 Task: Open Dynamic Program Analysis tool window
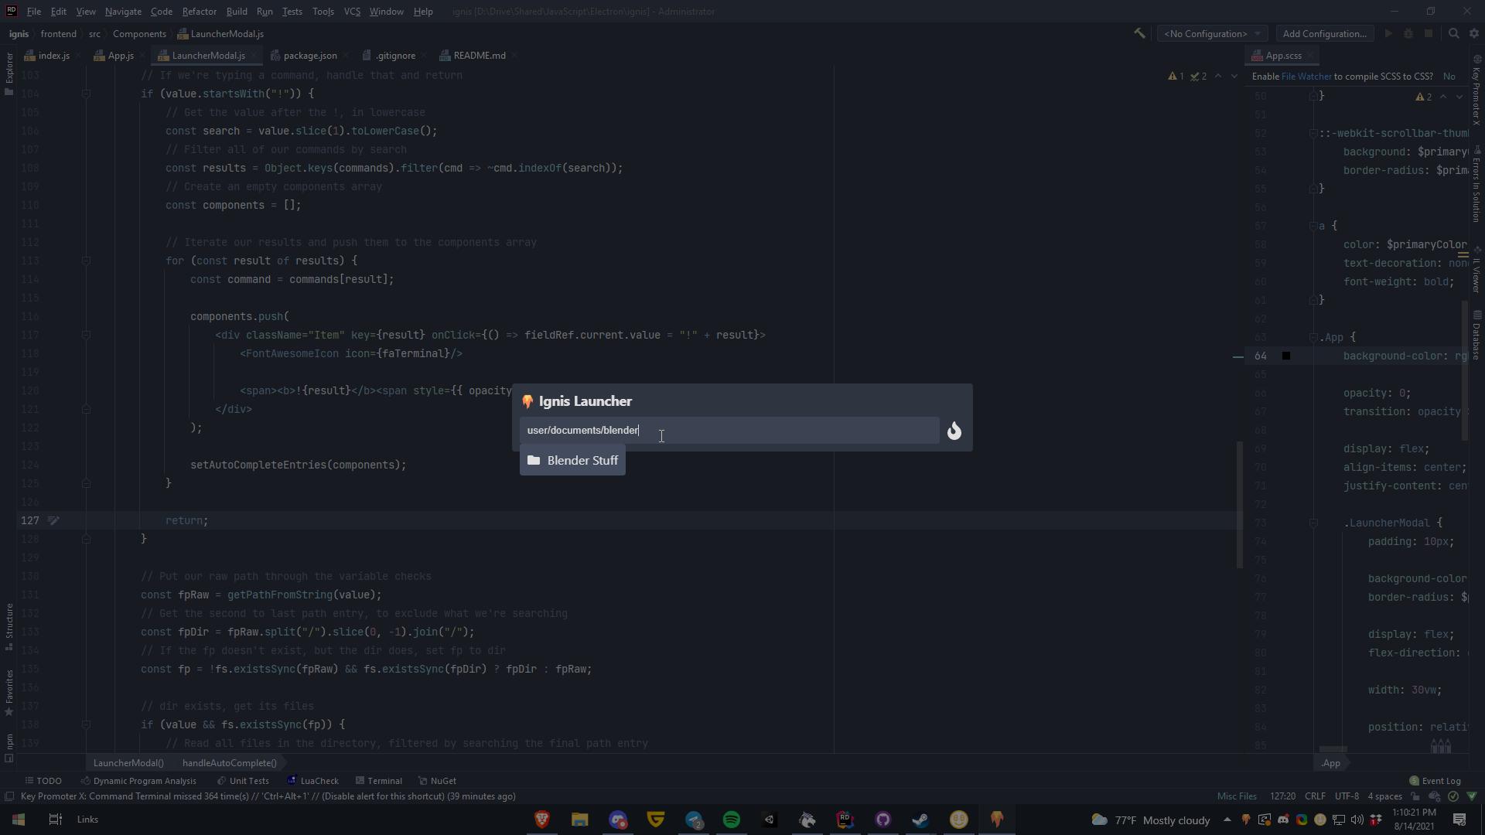point(139,781)
